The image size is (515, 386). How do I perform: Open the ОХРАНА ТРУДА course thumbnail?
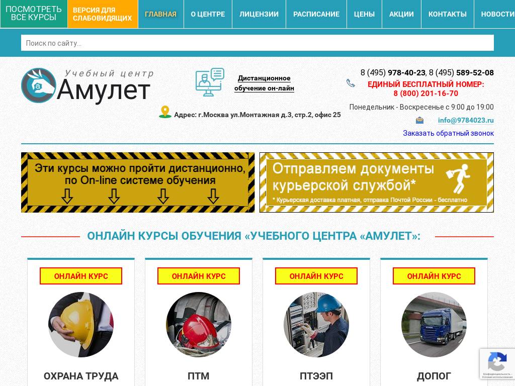81,324
